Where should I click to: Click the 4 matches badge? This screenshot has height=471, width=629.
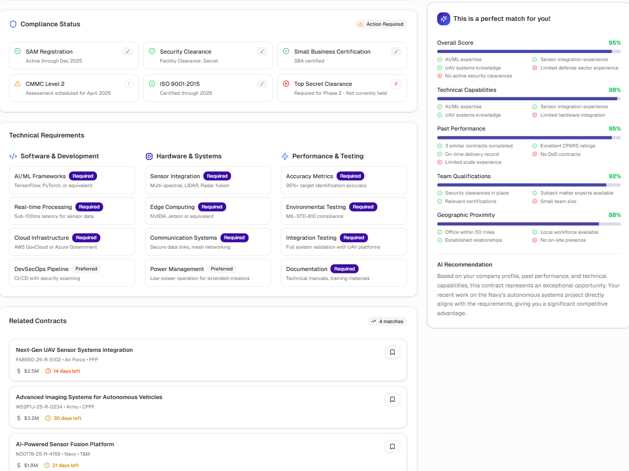[x=387, y=322]
